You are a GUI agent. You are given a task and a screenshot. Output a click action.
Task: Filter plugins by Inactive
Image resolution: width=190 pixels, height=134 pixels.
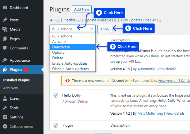(x=69, y=20)
